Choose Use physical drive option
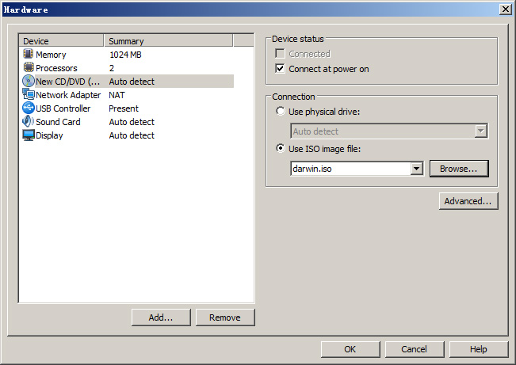Viewport: 516px width, 365px height. click(x=280, y=111)
